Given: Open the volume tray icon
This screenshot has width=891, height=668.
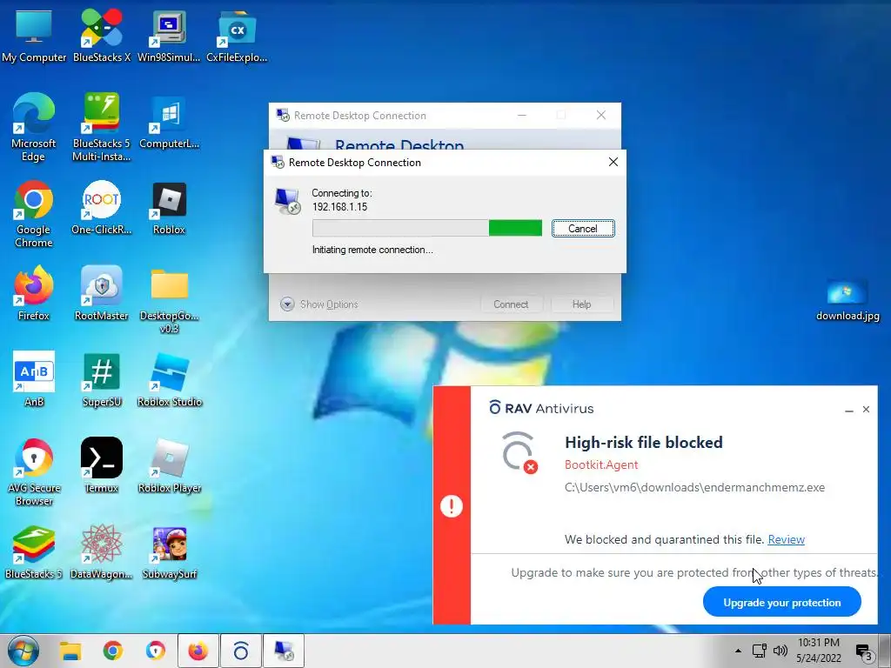Looking at the screenshot, I should pos(780,651).
